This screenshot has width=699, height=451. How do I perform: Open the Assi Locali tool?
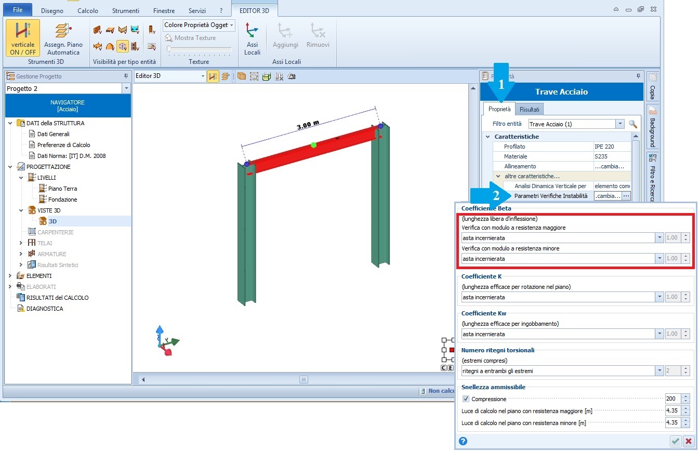252,38
